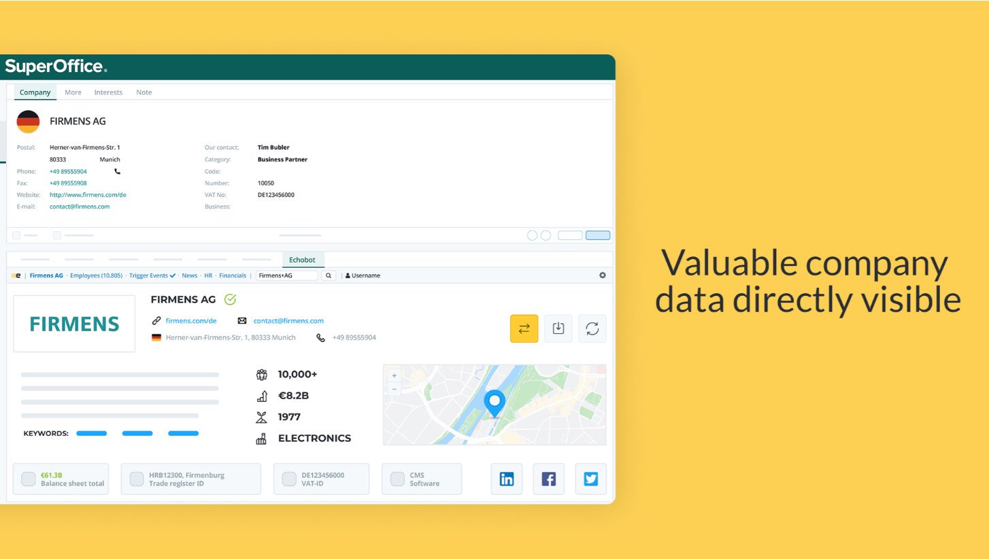The image size is (989, 559).
Task: Click the Firmens+AG search field
Action: (286, 275)
